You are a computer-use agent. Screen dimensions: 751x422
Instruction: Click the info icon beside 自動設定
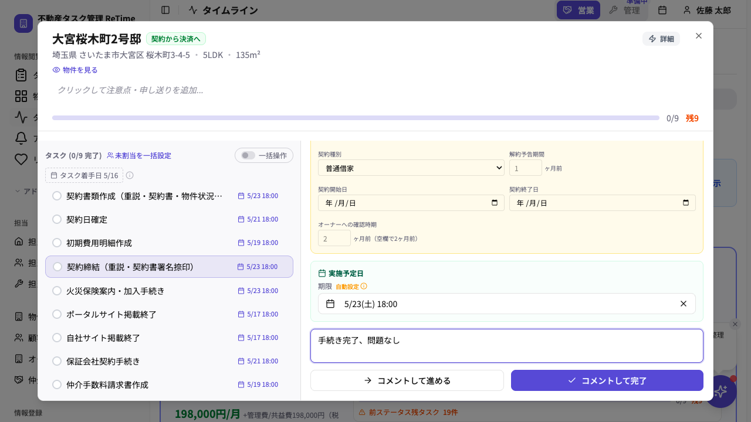pyautogui.click(x=364, y=286)
